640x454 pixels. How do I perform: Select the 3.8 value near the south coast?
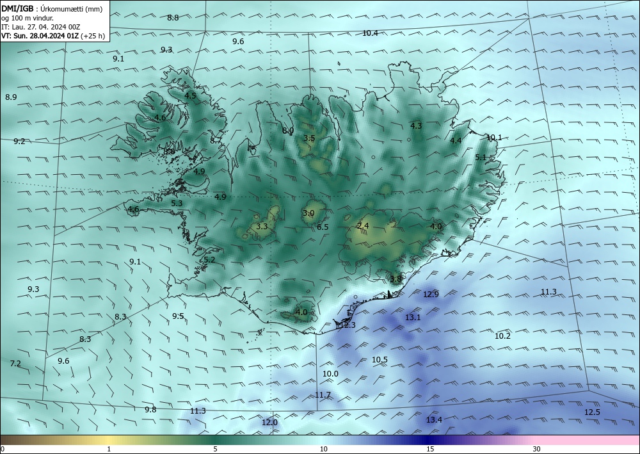coord(396,279)
